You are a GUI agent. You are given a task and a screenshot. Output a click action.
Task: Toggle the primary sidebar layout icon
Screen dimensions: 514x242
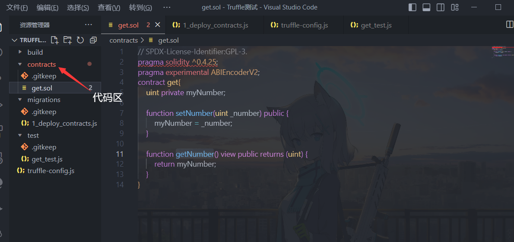[412, 7]
